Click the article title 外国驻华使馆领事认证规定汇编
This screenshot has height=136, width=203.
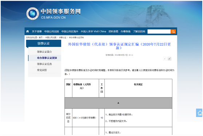click(119, 46)
